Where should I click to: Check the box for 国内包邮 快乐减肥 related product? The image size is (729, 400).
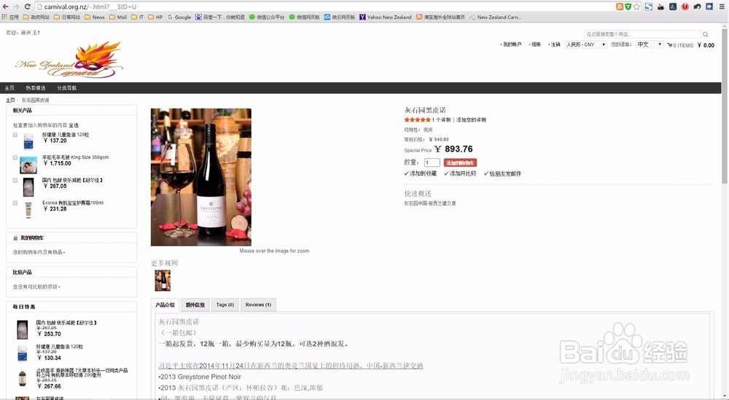[x=15, y=180]
